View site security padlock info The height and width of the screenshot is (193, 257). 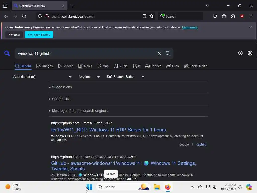pos(47,16)
